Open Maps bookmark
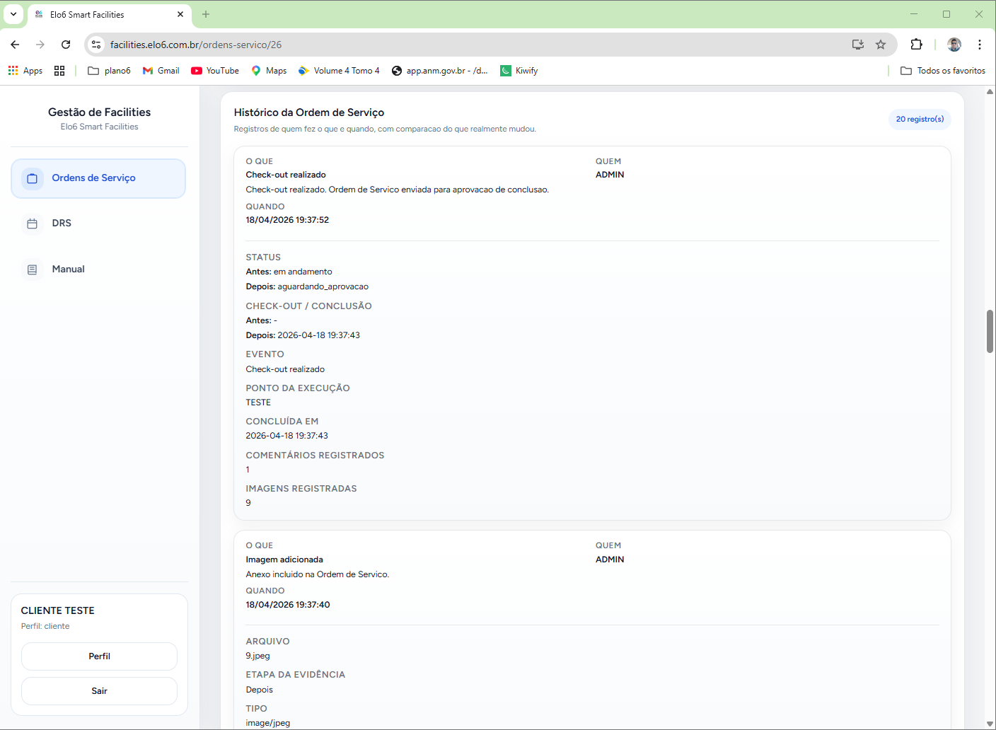 tap(269, 71)
